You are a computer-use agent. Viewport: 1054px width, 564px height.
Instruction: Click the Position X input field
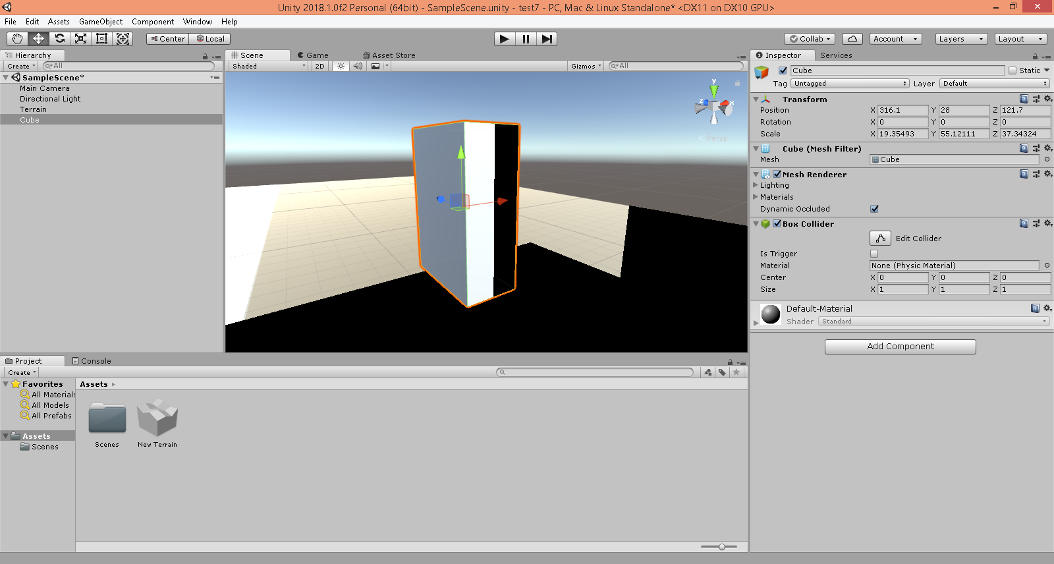[902, 110]
